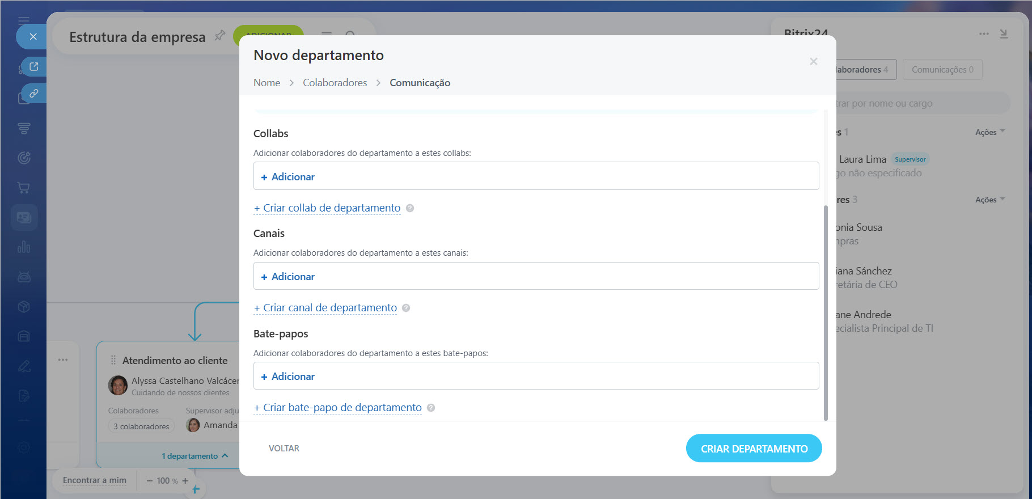Collapse the '1 departamento' expander
This screenshot has height=499, width=1032.
pos(194,456)
